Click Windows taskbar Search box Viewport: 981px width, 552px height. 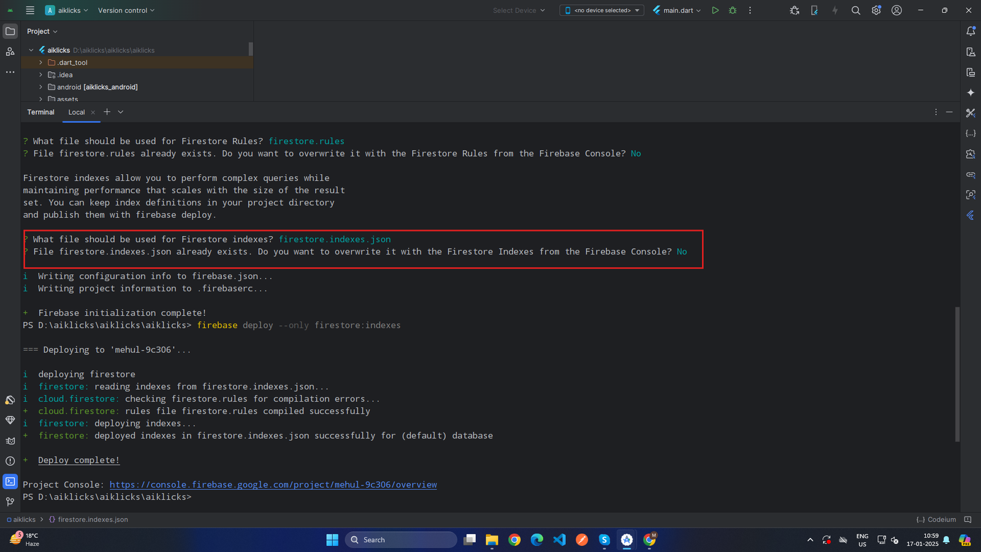pyautogui.click(x=402, y=540)
